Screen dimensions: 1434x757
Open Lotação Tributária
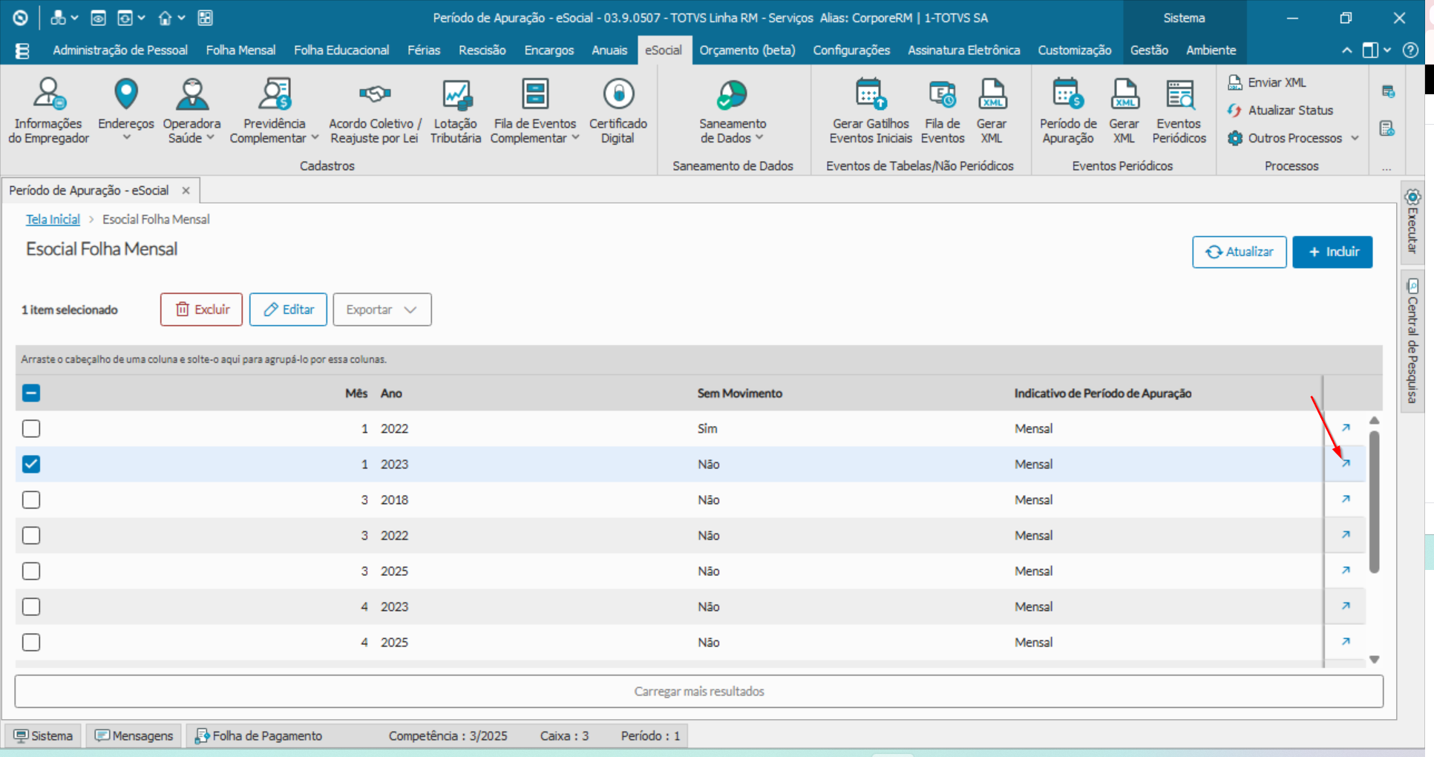pos(455,110)
